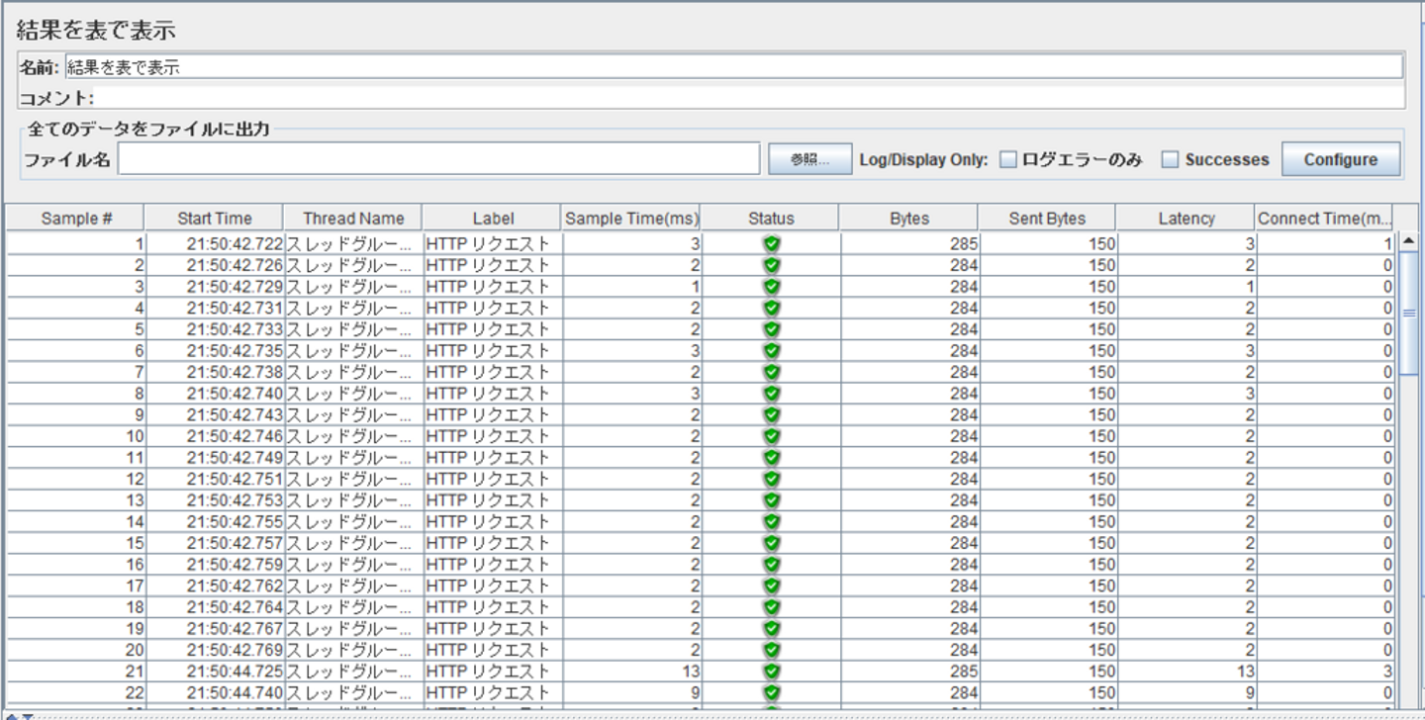Sort by the Sample Time(ms) column header
The height and width of the screenshot is (720, 1425).
631,219
